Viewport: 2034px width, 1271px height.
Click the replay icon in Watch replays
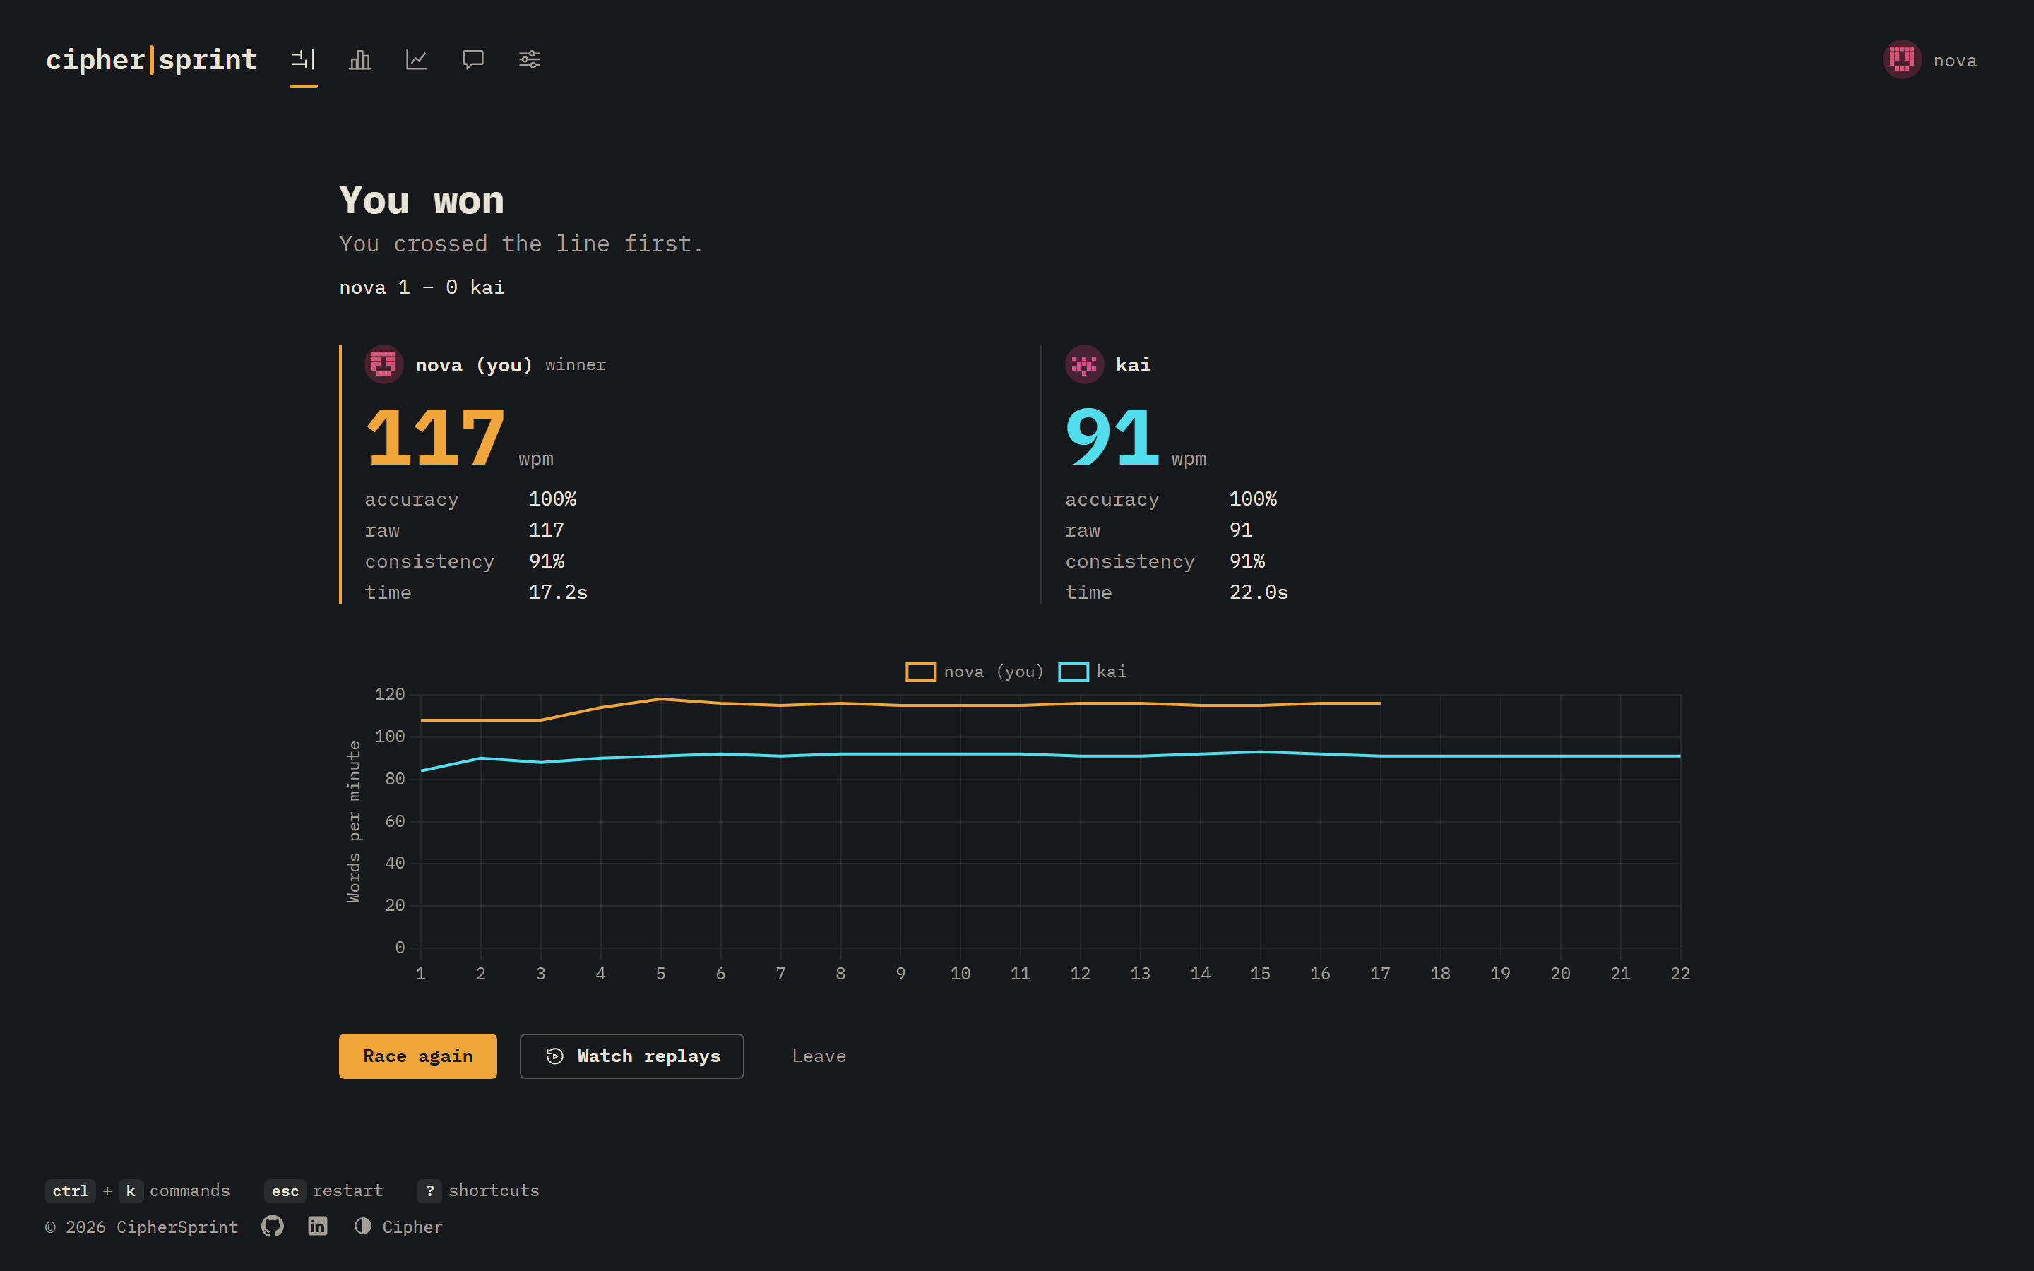(x=554, y=1056)
